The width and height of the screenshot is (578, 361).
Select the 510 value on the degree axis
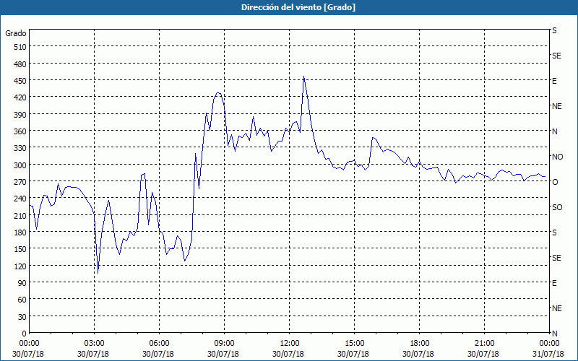(20, 47)
